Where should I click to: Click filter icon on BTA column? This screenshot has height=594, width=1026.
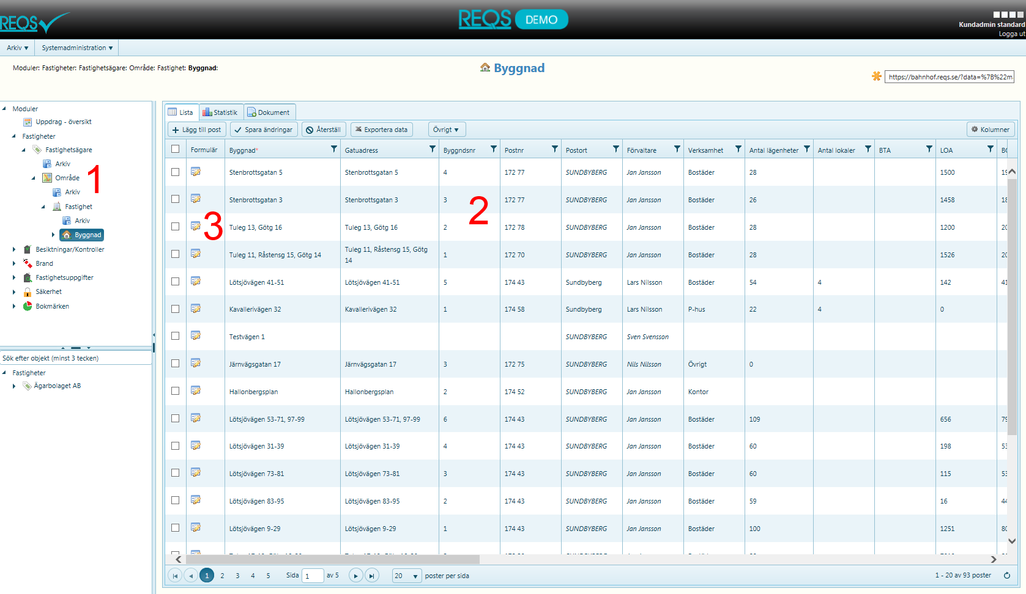929,149
